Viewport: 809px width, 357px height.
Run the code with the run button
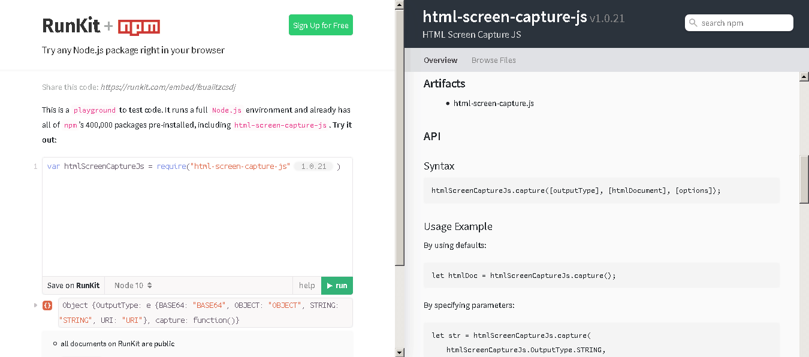[337, 285]
